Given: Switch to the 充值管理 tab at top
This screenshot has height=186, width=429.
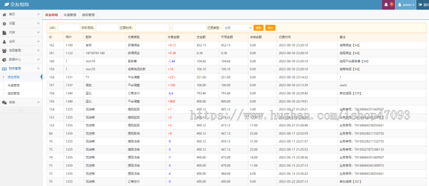Looking at the screenshot, I should (x=70, y=15).
